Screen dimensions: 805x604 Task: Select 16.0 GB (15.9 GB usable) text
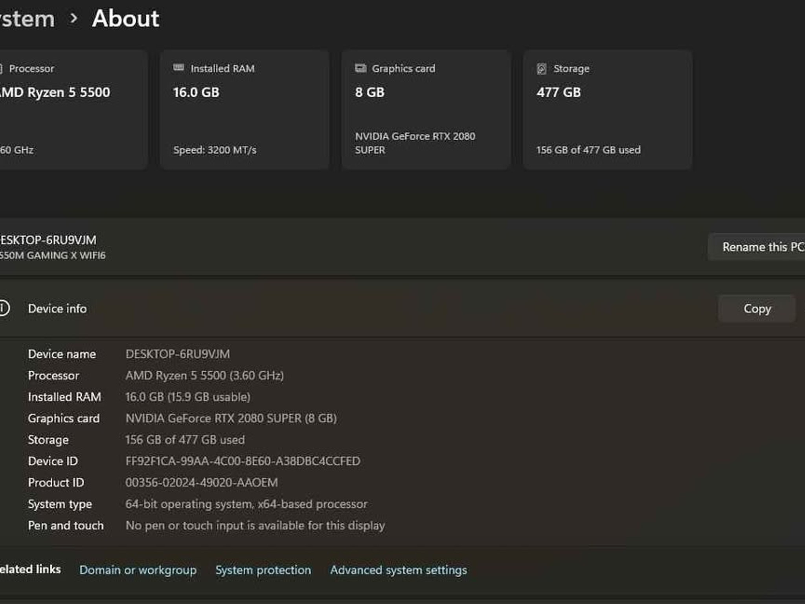coord(188,397)
